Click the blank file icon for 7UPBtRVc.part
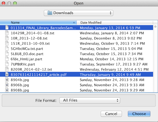Screen dimensions: 158x122 pyautogui.click(x=7, y=64)
